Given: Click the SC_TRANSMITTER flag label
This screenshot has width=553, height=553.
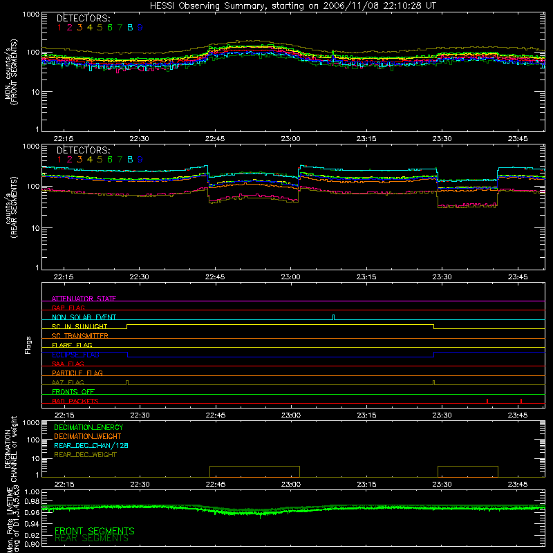Looking at the screenshot, I should 80,335.
